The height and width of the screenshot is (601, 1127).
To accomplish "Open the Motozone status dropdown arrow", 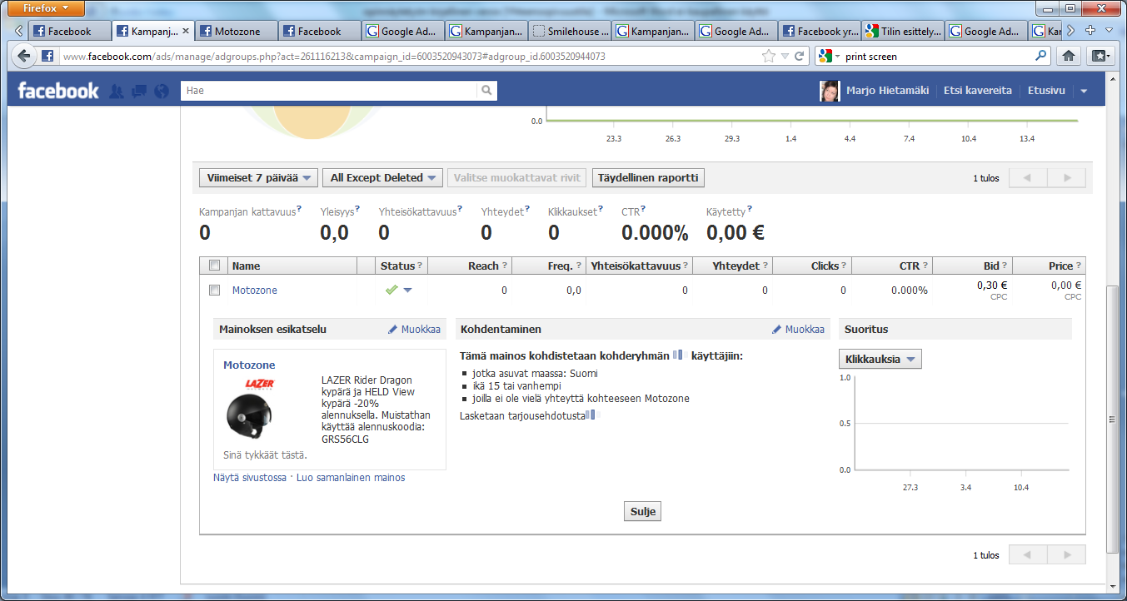I will point(407,290).
